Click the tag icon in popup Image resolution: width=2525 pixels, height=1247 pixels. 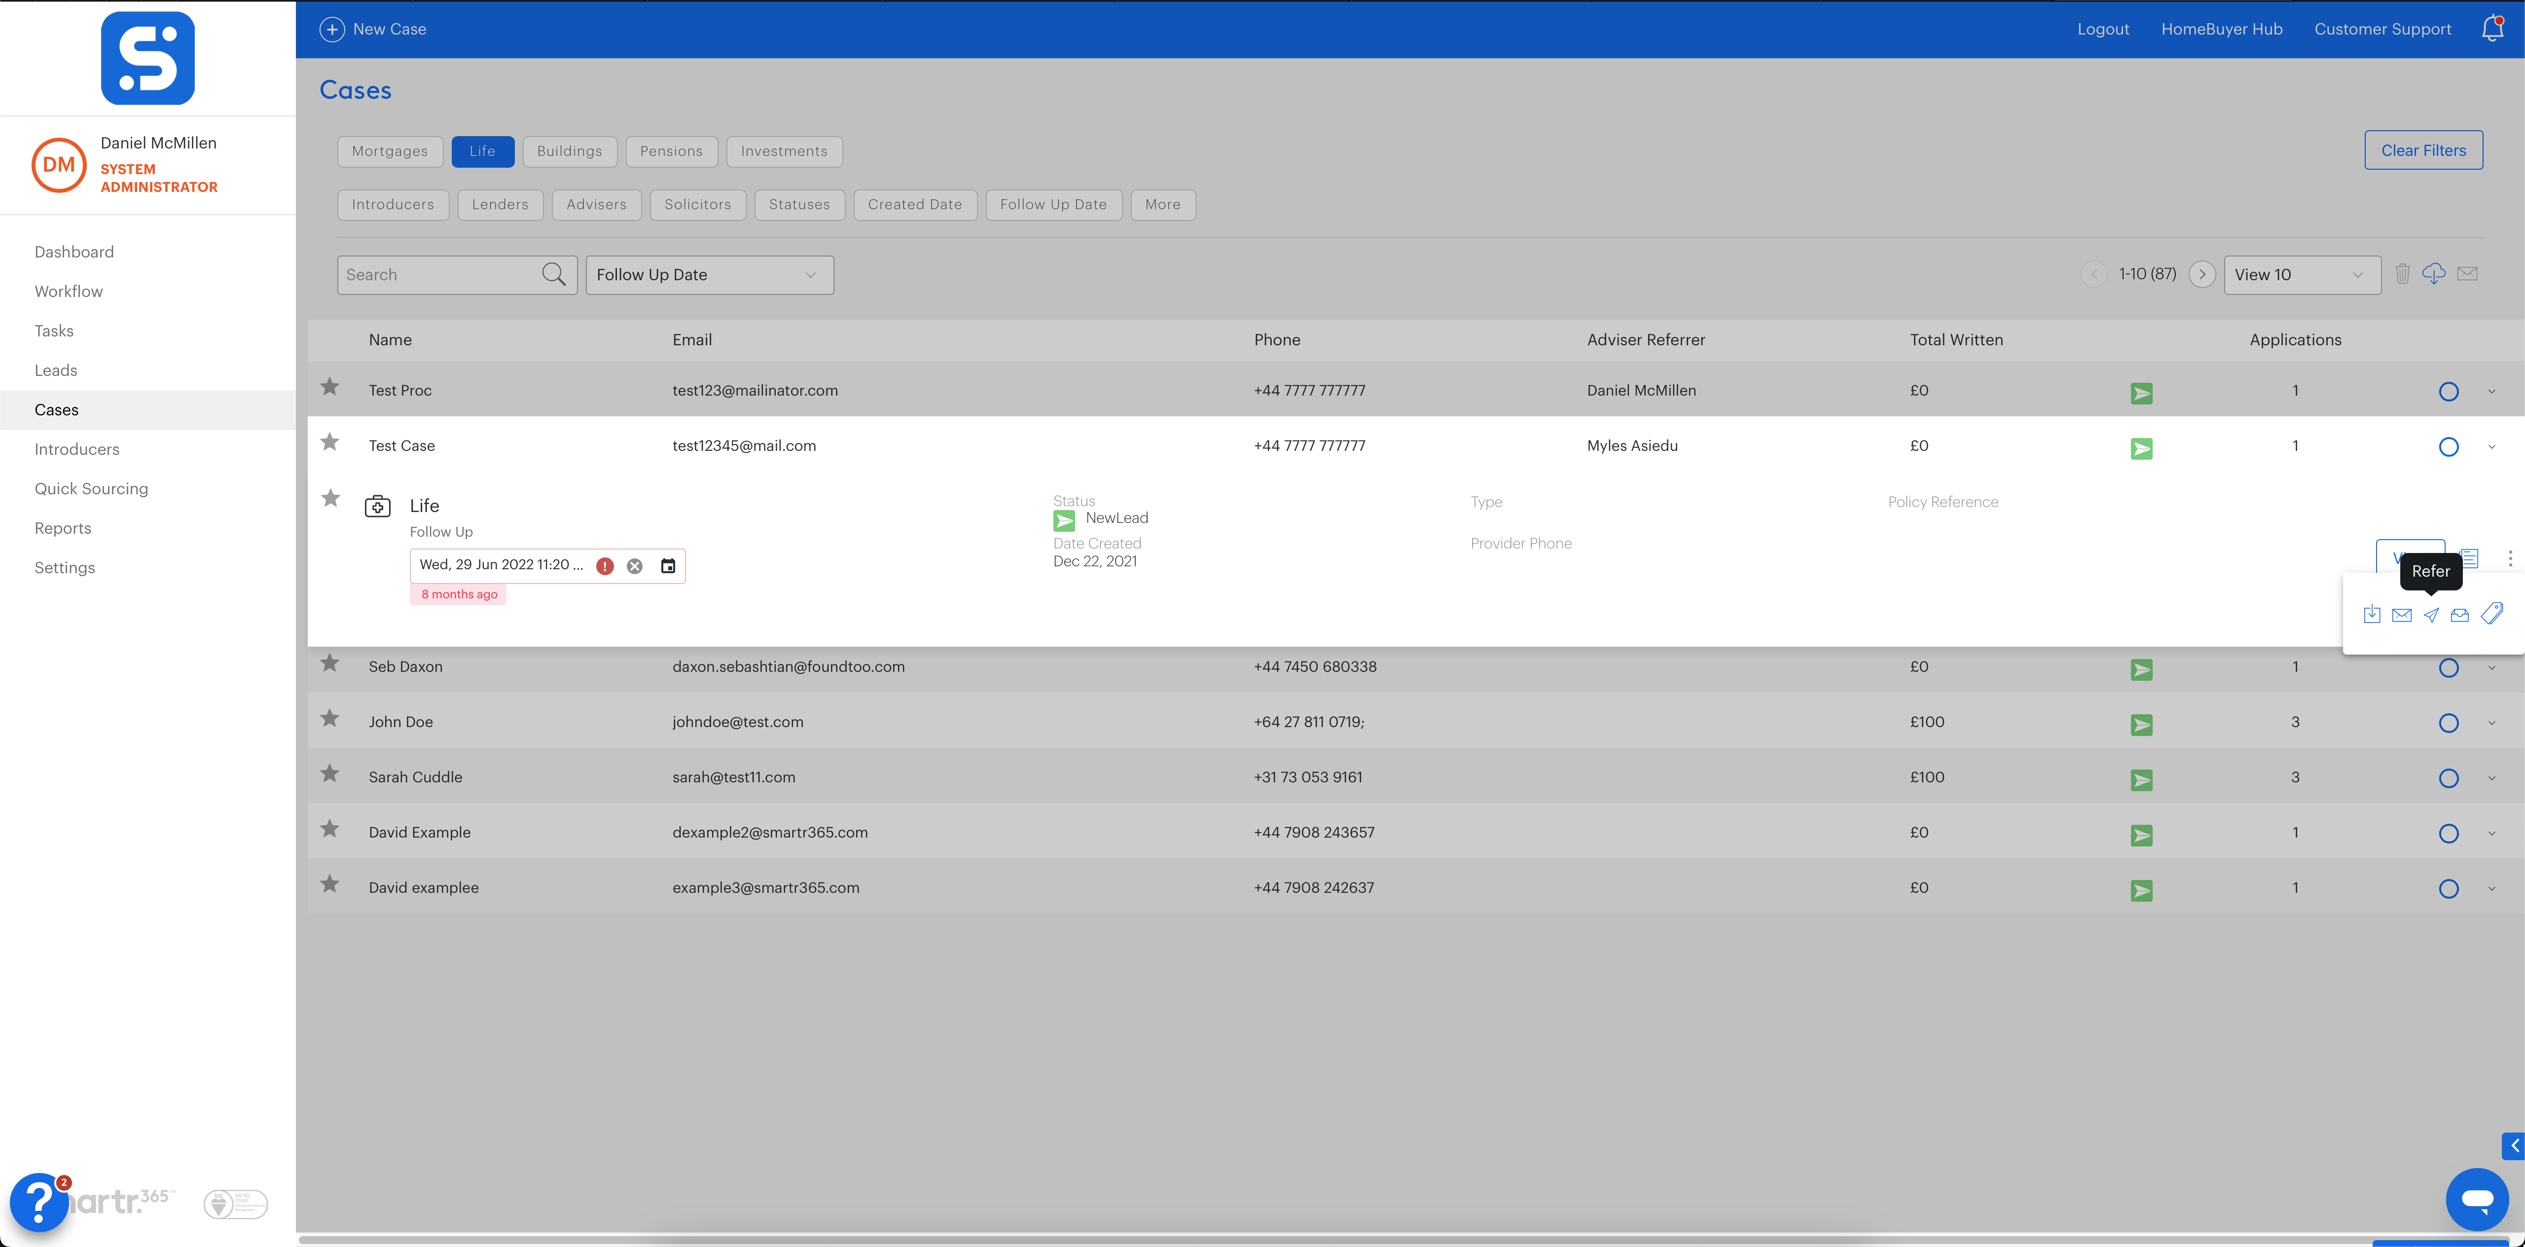(x=2491, y=614)
